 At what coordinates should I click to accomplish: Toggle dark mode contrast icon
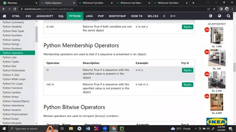tap(211, 16)
